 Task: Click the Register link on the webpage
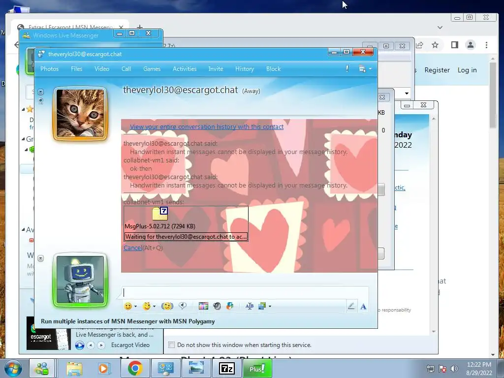point(437,70)
